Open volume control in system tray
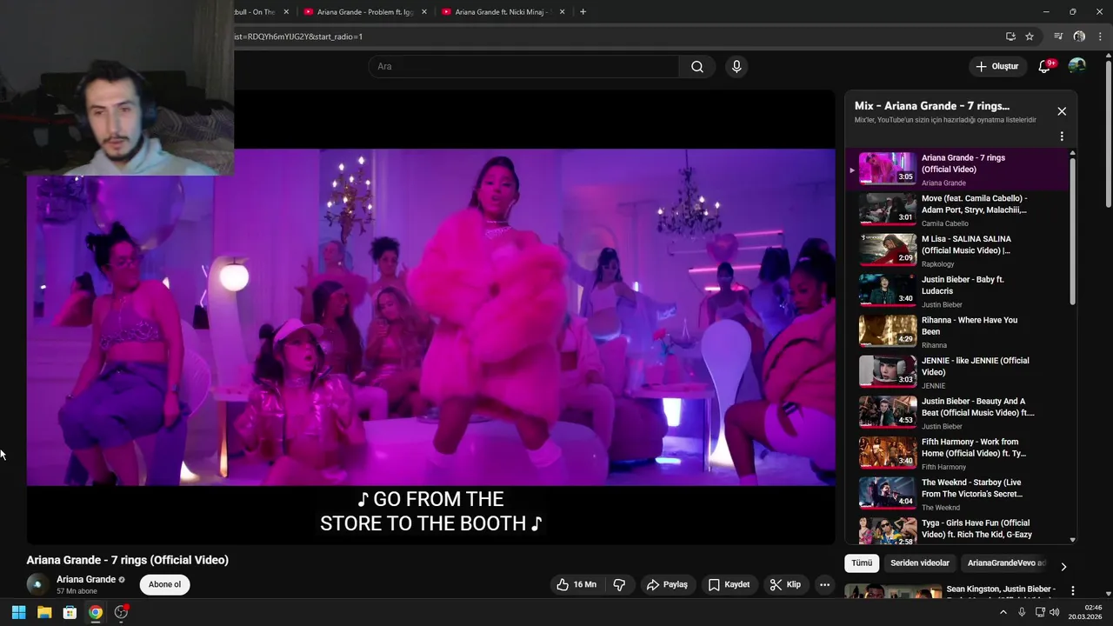 [x=1054, y=612]
